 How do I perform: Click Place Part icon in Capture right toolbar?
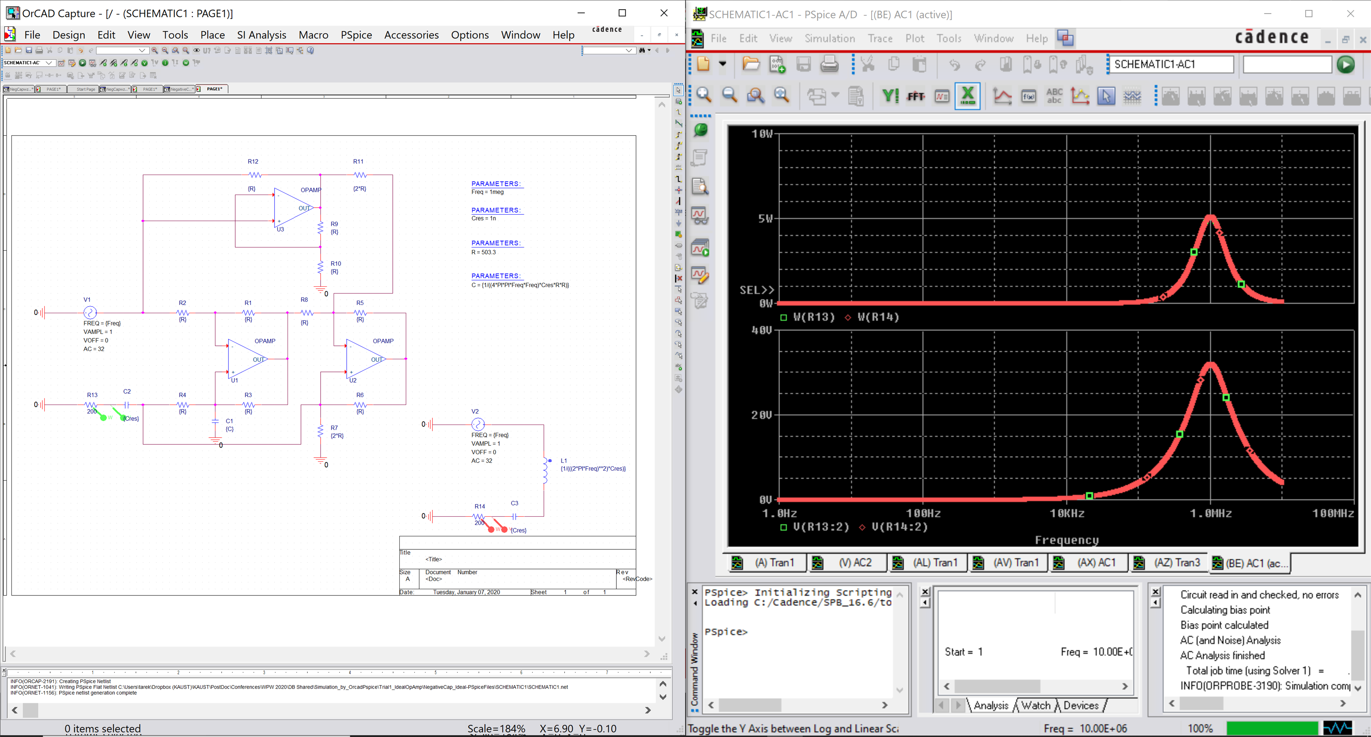pyautogui.click(x=678, y=101)
